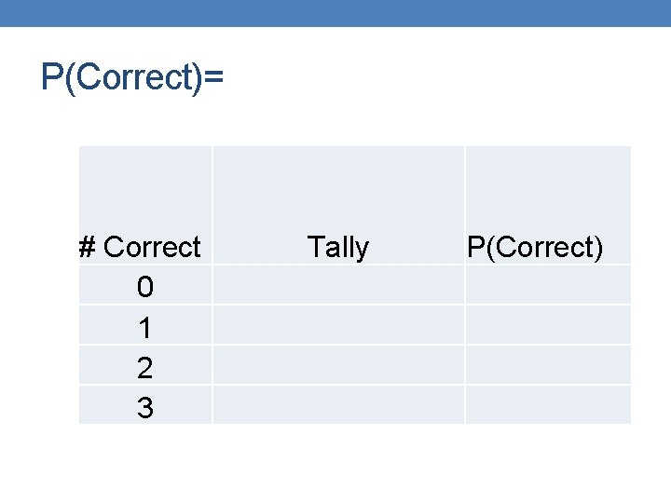Viewport: 671px width, 503px height.
Task: Select the row labeled 2
Action: [x=144, y=367]
